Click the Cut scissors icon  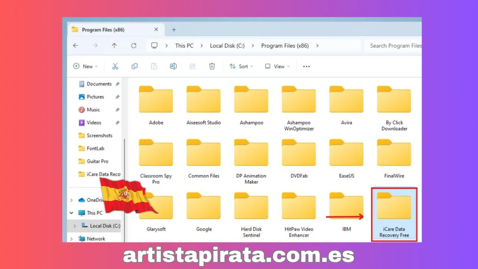(115, 66)
